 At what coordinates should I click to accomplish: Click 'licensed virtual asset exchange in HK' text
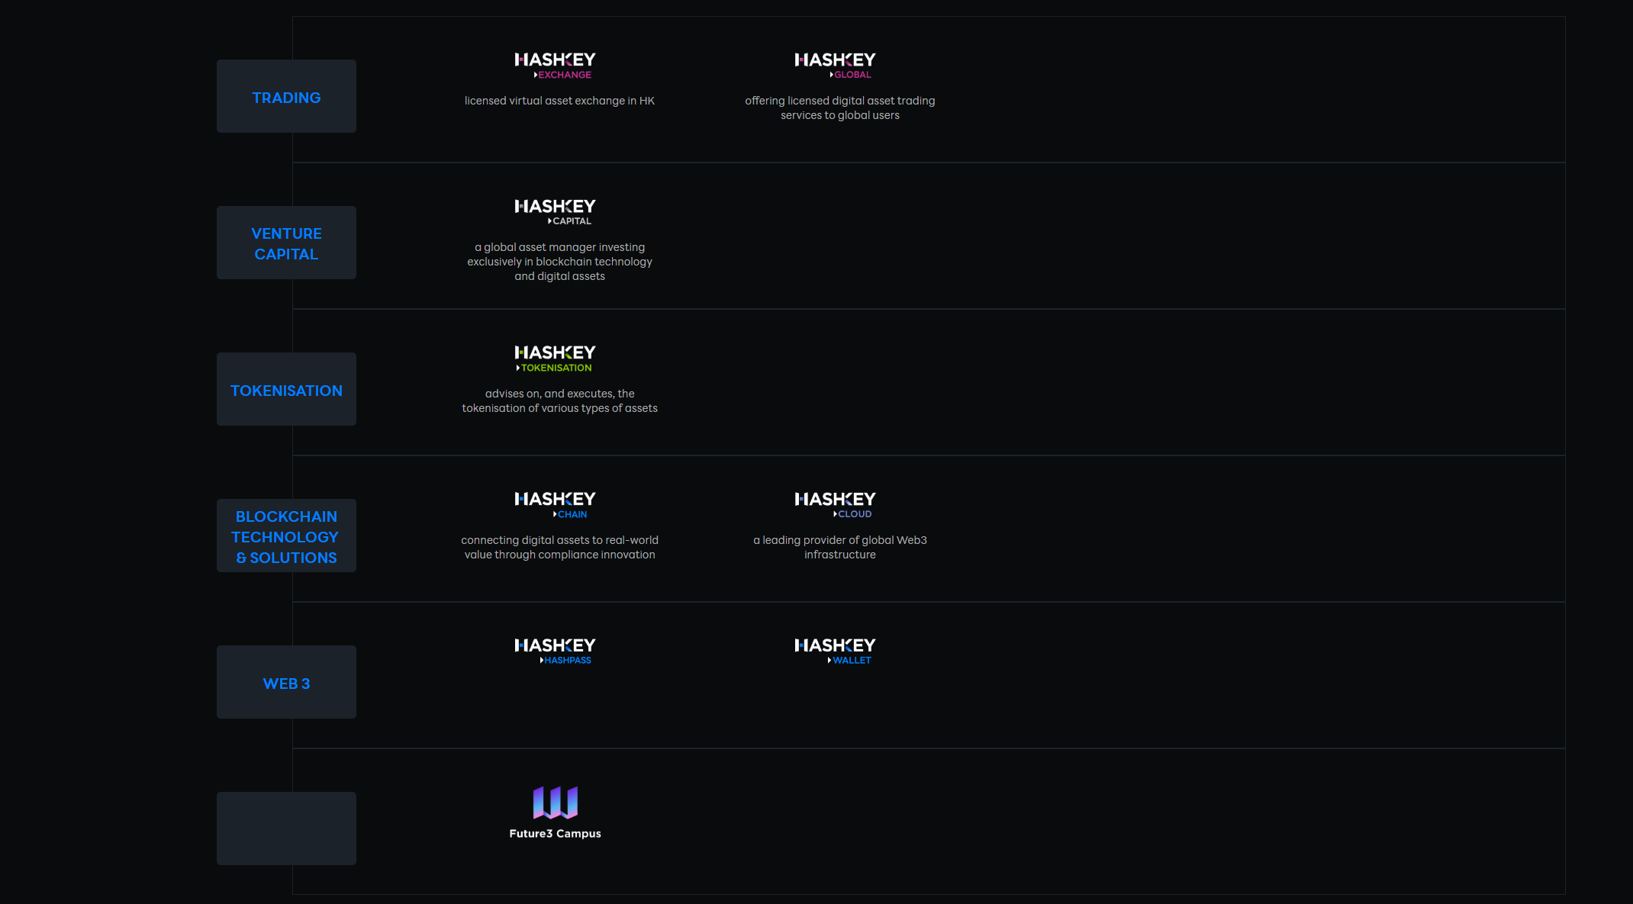[559, 101]
